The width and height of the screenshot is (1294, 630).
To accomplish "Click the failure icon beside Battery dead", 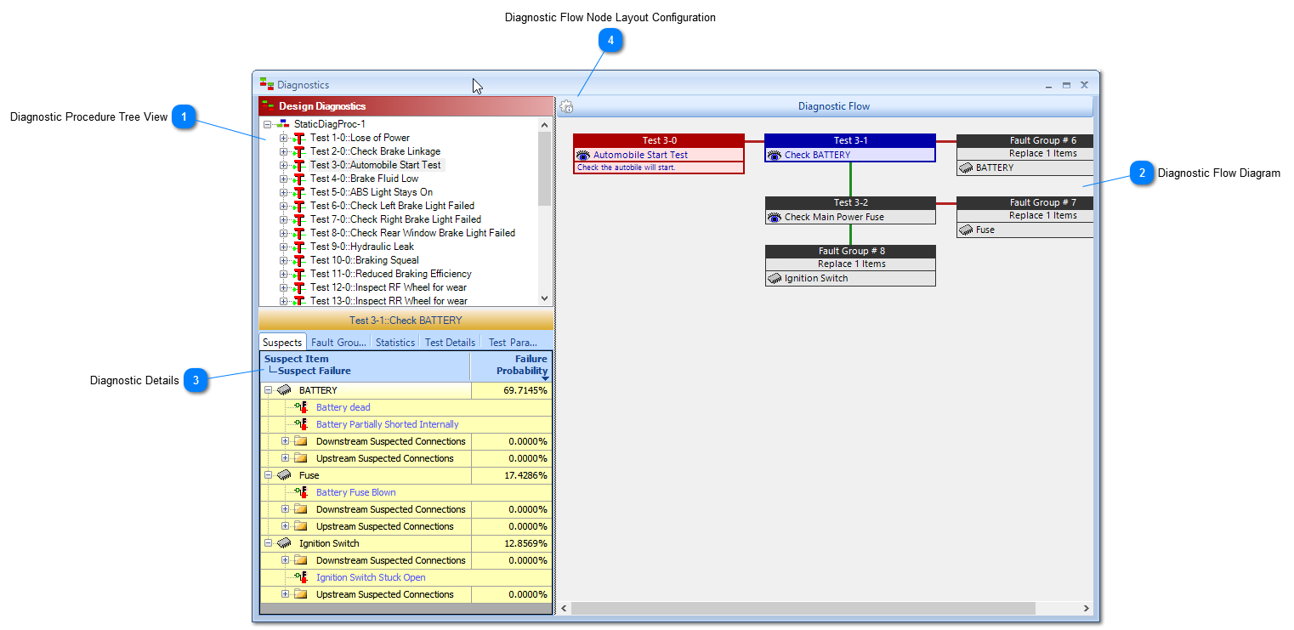I will click(302, 407).
